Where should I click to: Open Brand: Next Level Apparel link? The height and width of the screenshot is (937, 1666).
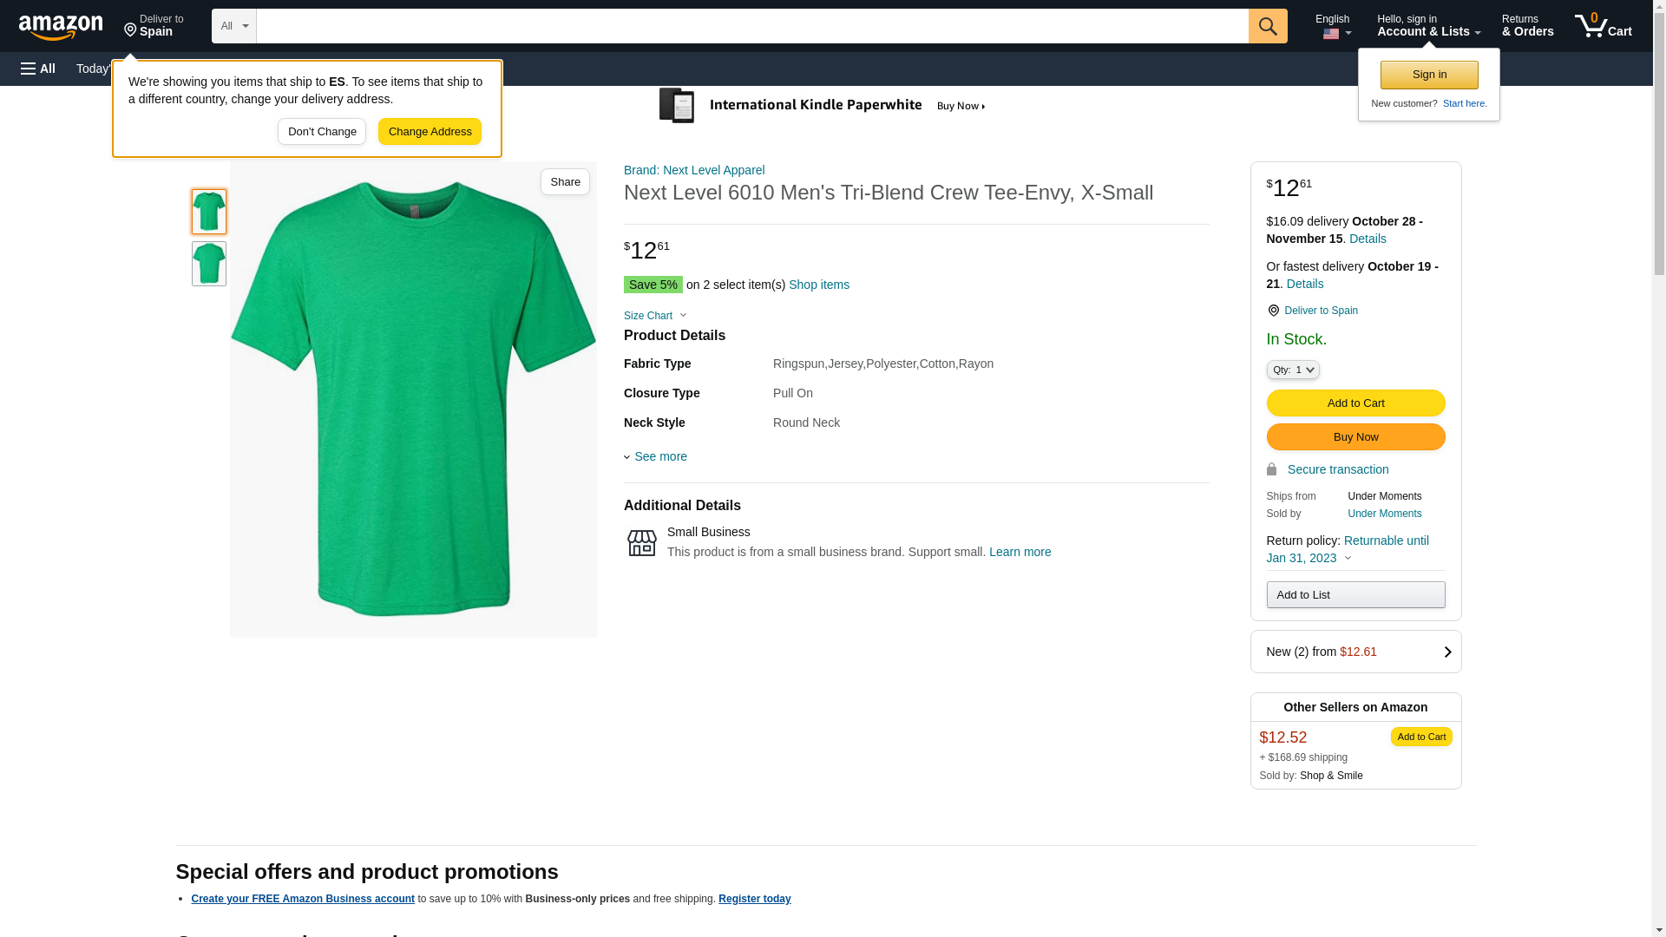[x=694, y=170]
